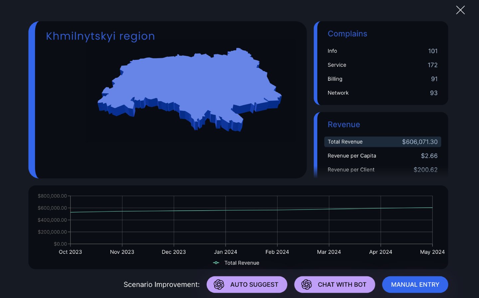Expand the Complains panel header
The height and width of the screenshot is (298, 479).
point(348,34)
